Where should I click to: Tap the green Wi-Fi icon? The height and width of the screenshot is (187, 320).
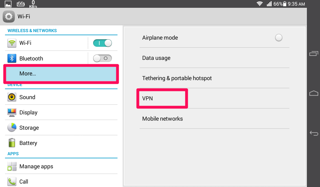tap(12, 43)
